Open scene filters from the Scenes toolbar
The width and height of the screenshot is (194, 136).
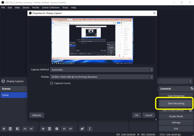pyautogui.click(x=17, y=129)
